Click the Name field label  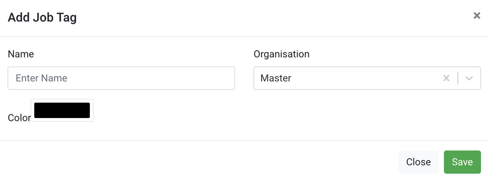[21, 54]
